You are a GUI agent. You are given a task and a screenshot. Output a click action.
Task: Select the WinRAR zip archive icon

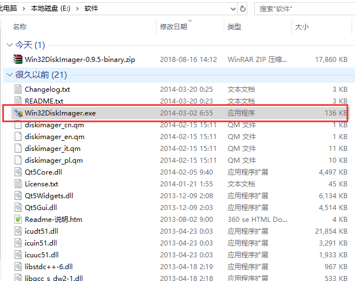[18, 59]
